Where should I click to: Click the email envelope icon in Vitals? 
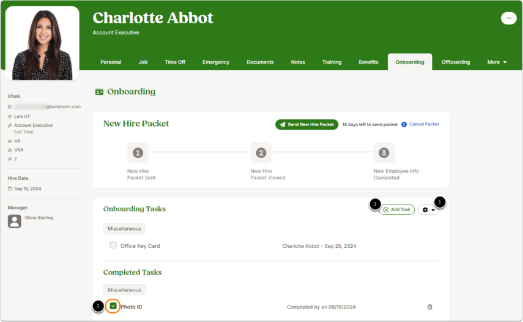[x=10, y=107]
